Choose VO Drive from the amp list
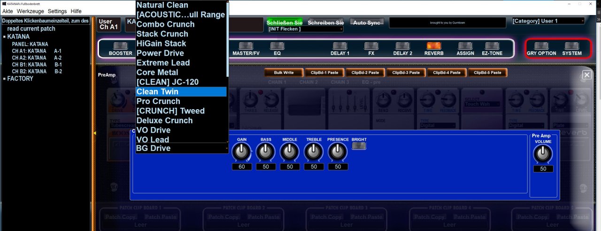The height and width of the screenshot is (231, 601). [x=181, y=130]
